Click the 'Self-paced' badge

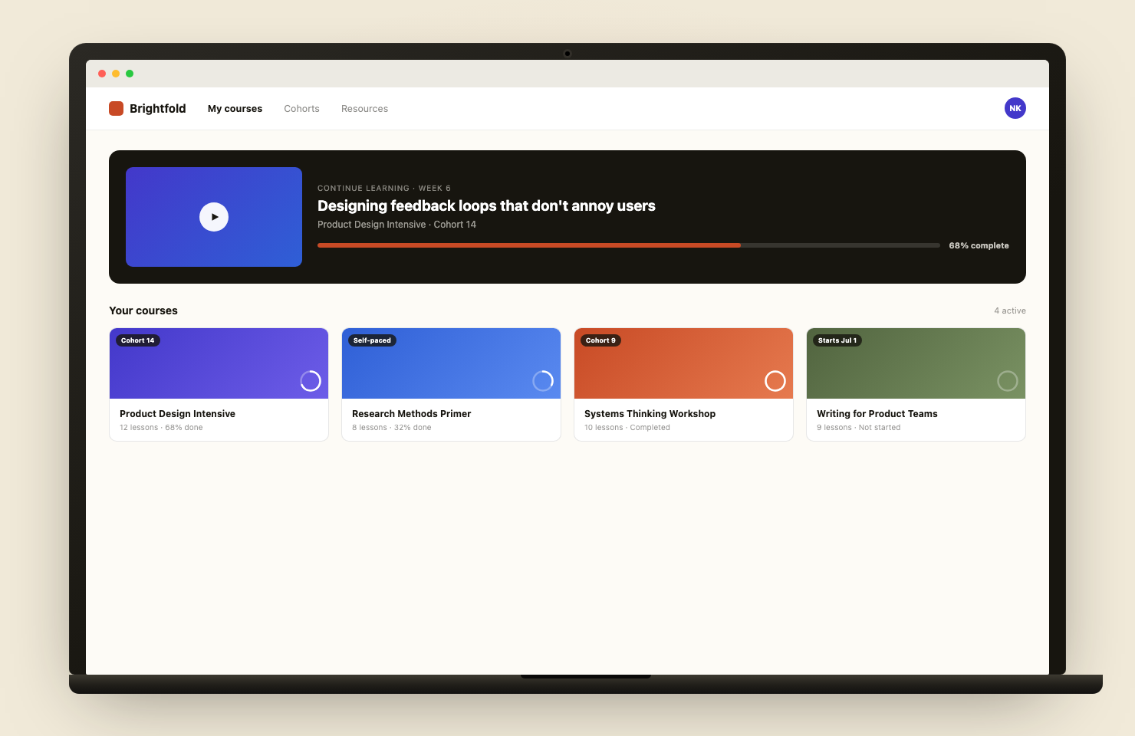click(372, 340)
